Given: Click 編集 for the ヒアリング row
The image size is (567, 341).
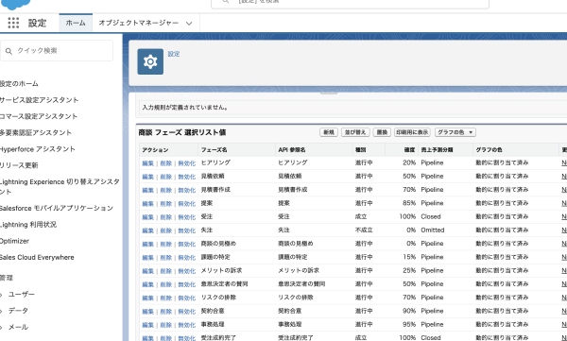Looking at the screenshot, I should coord(148,163).
